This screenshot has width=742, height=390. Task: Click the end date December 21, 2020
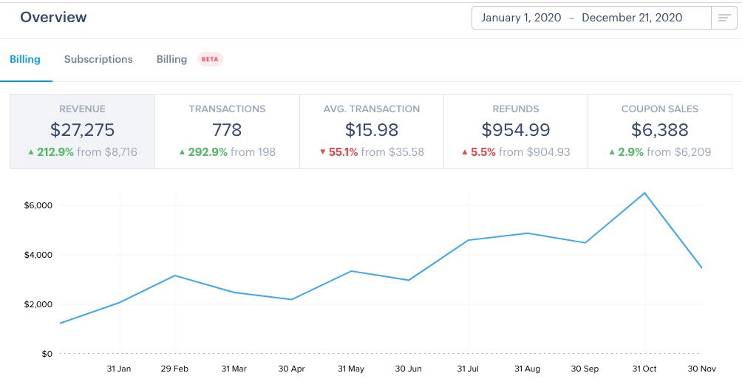coord(632,18)
